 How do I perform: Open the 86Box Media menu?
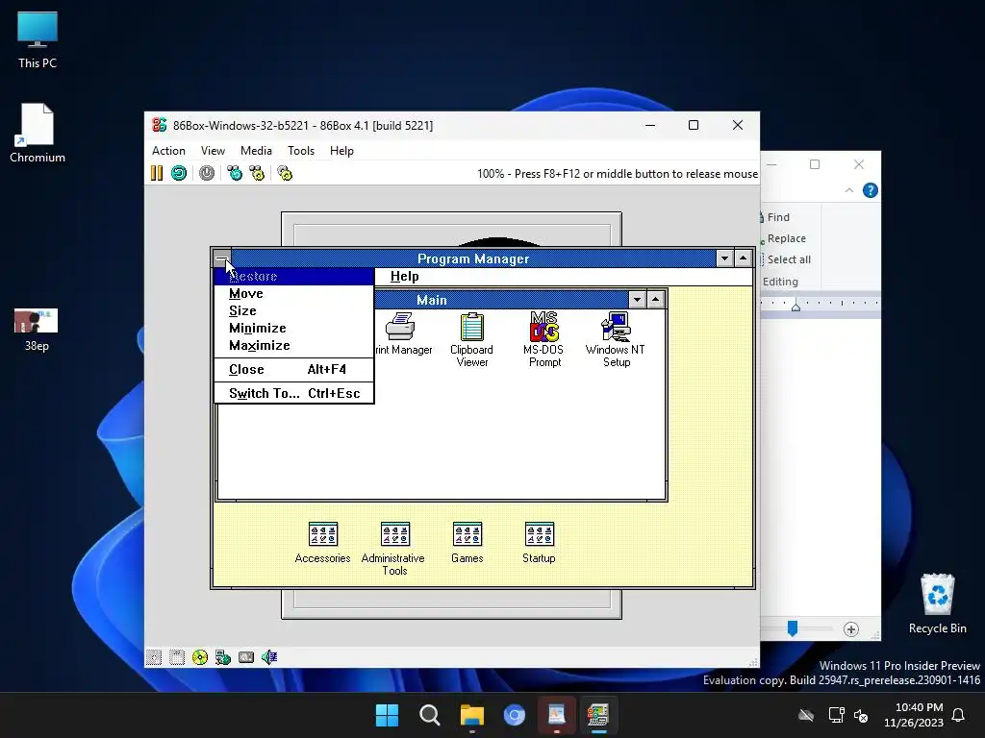pos(256,151)
